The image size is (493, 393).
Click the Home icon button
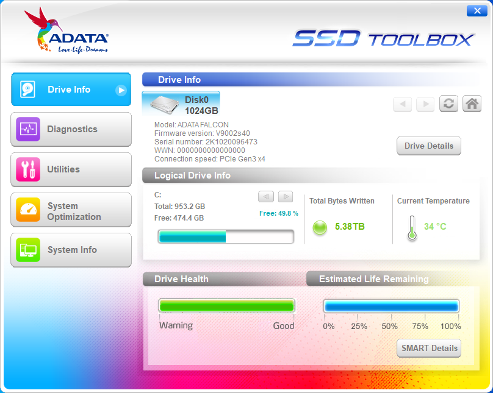click(x=472, y=104)
